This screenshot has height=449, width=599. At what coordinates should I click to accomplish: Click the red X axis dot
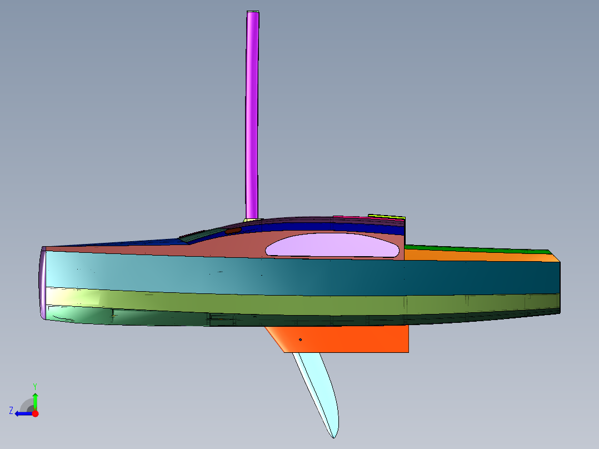point(35,413)
